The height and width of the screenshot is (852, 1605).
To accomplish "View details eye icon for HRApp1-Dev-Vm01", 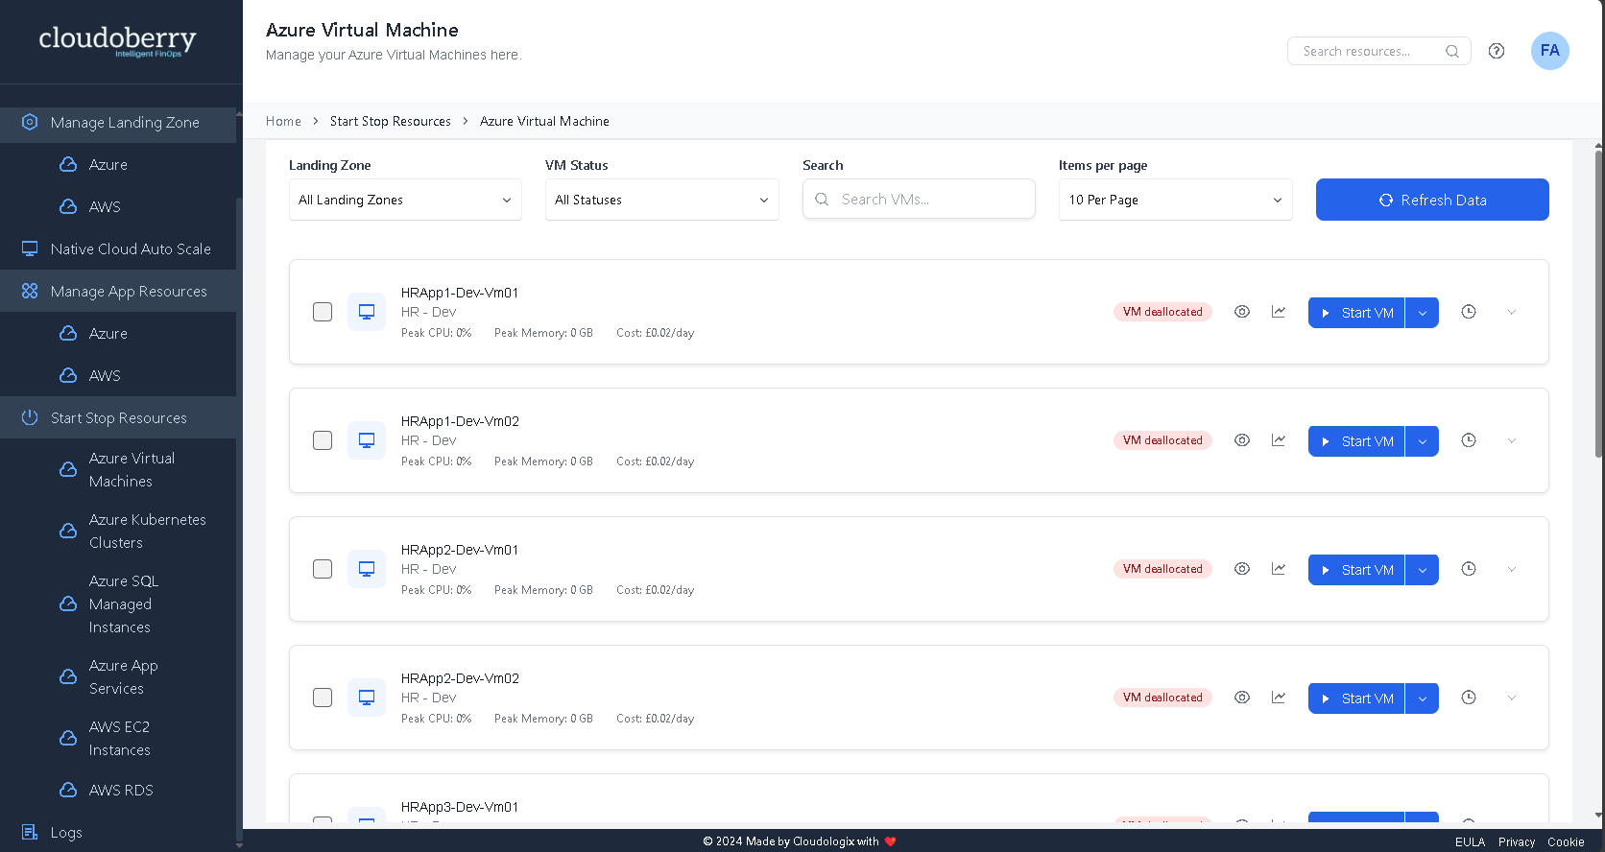I will tap(1242, 312).
